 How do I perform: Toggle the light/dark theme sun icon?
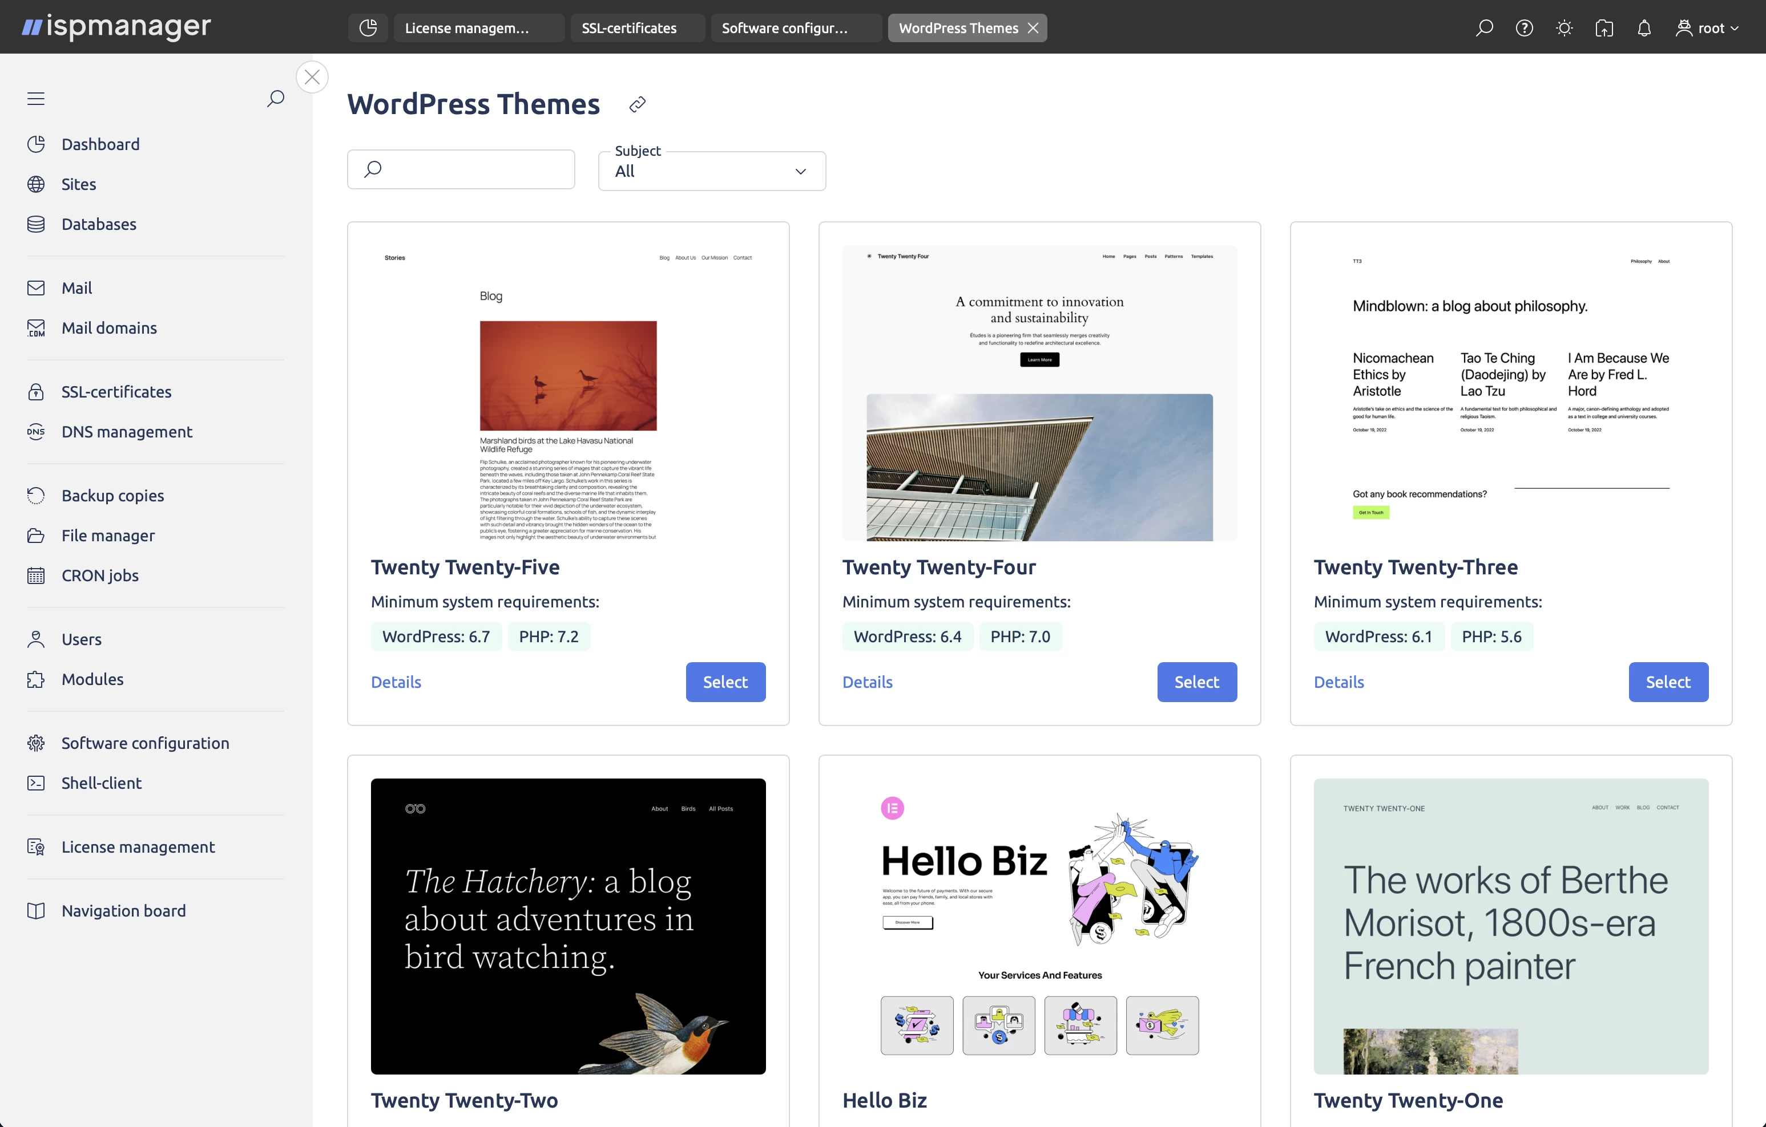coord(1565,28)
